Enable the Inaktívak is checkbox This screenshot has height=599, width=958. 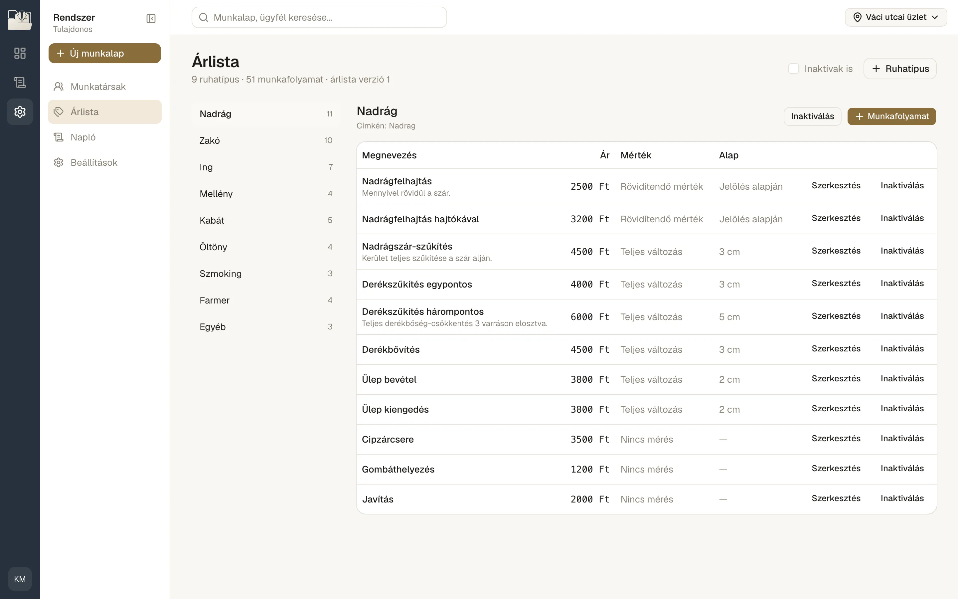(x=794, y=69)
